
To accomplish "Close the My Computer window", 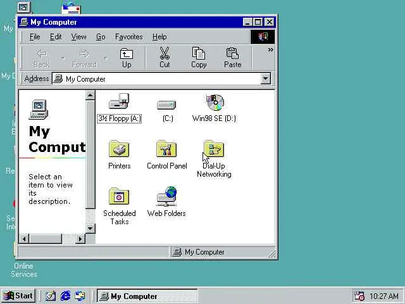I will coord(270,22).
